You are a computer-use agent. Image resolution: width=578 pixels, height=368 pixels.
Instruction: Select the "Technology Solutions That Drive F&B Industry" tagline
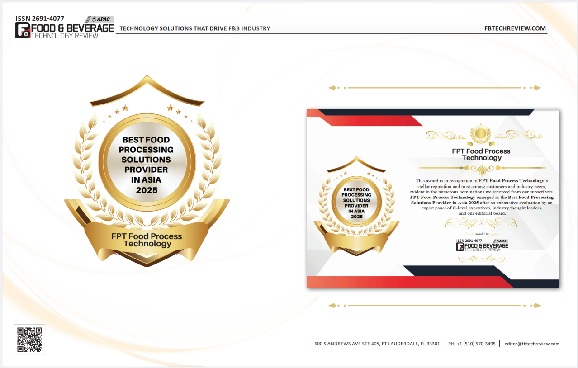pyautogui.click(x=194, y=28)
